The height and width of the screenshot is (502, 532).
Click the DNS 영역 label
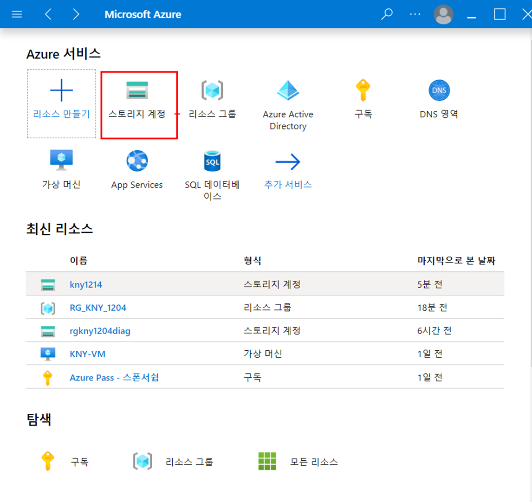coord(439,114)
